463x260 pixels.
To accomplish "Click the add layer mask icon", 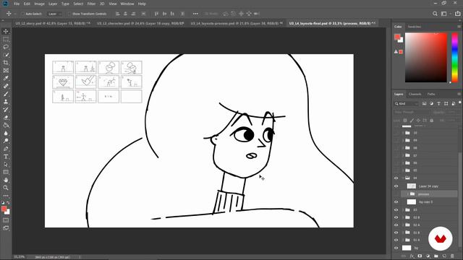I will pyautogui.click(x=420, y=256).
